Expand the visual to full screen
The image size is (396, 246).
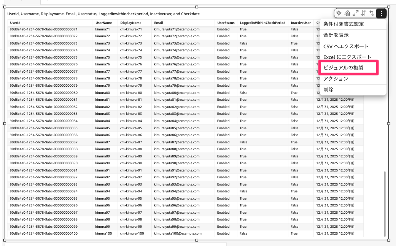click(x=356, y=13)
